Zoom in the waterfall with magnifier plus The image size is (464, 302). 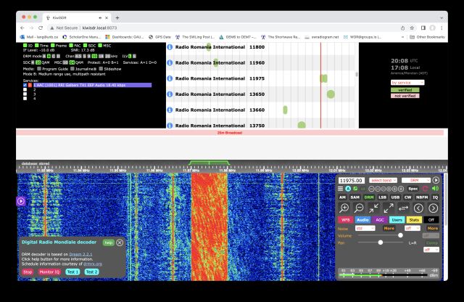[344, 208]
